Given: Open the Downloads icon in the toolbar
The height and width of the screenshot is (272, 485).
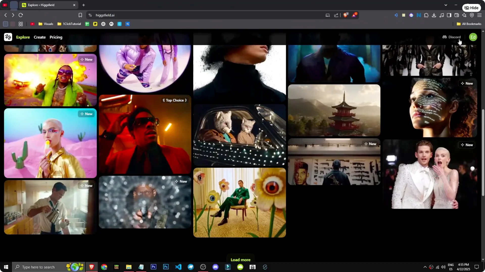Looking at the screenshot, I should 434,15.
